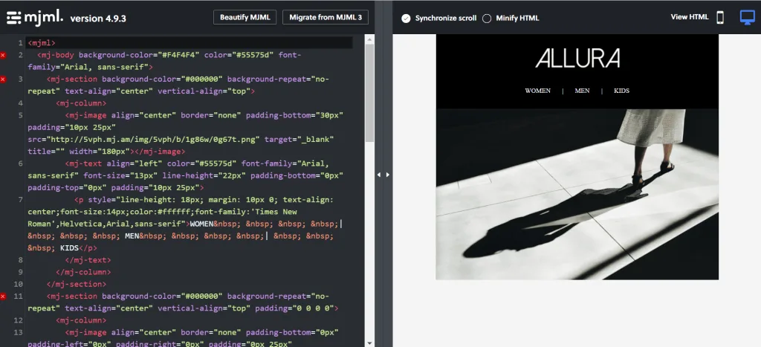The image size is (761, 347).
Task: Click the <mj-column> tag on line 4
Action: pyautogui.click(x=81, y=103)
